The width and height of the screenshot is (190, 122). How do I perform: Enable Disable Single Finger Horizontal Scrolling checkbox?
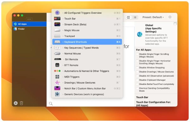pos(137,61)
